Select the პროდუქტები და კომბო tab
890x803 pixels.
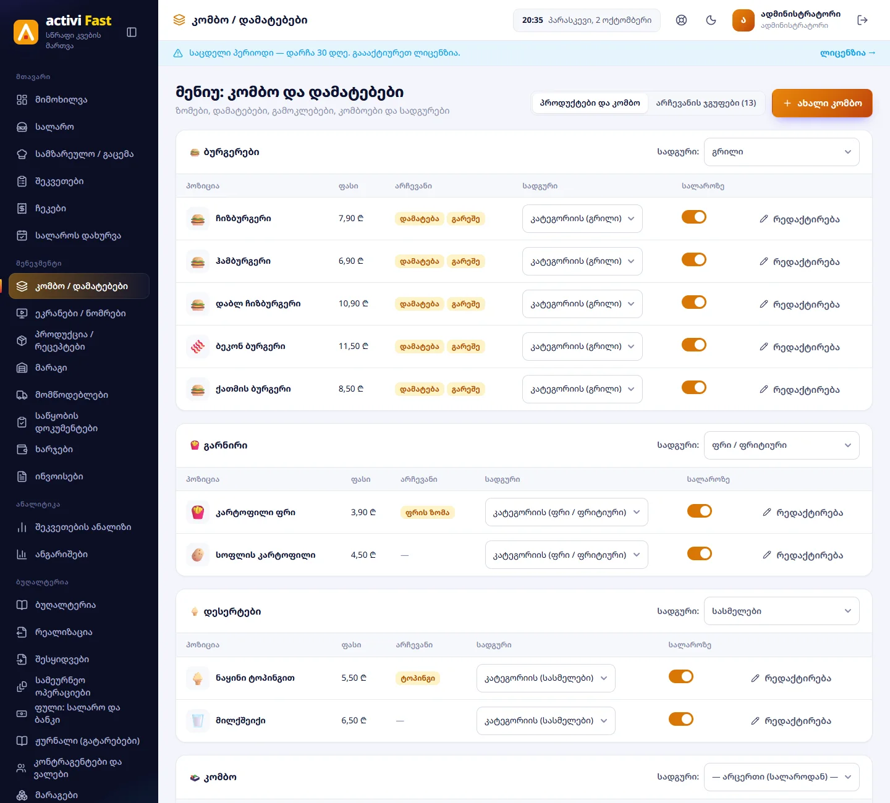(590, 103)
